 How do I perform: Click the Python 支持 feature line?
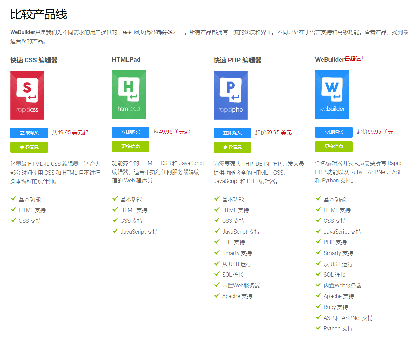(x=338, y=329)
